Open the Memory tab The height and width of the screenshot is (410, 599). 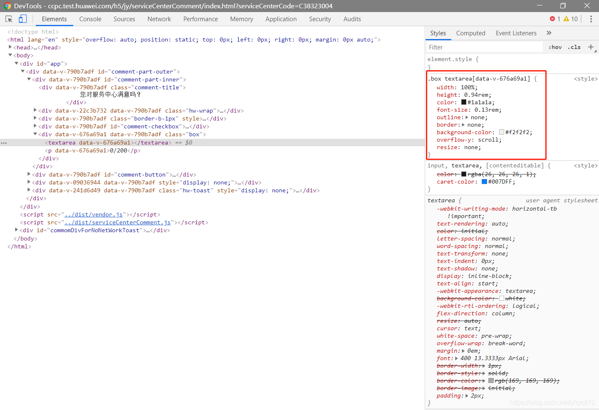[242, 19]
